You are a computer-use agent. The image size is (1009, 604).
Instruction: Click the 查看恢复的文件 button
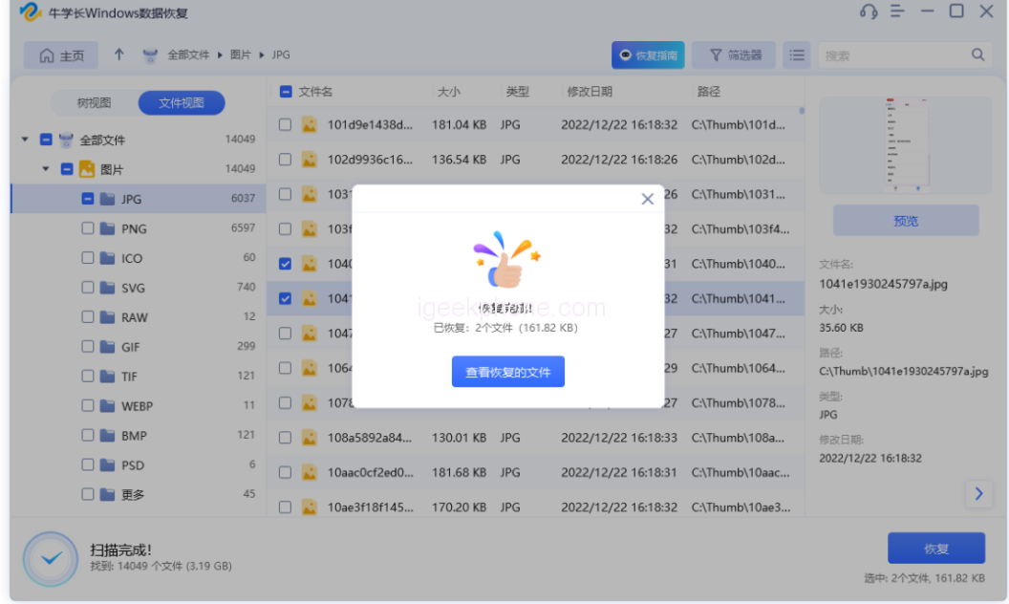click(507, 372)
